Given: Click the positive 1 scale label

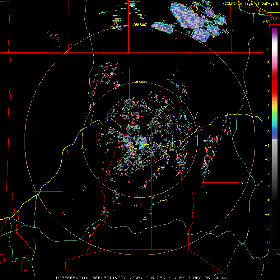Looking at the screenshot, I should tap(268, 118).
